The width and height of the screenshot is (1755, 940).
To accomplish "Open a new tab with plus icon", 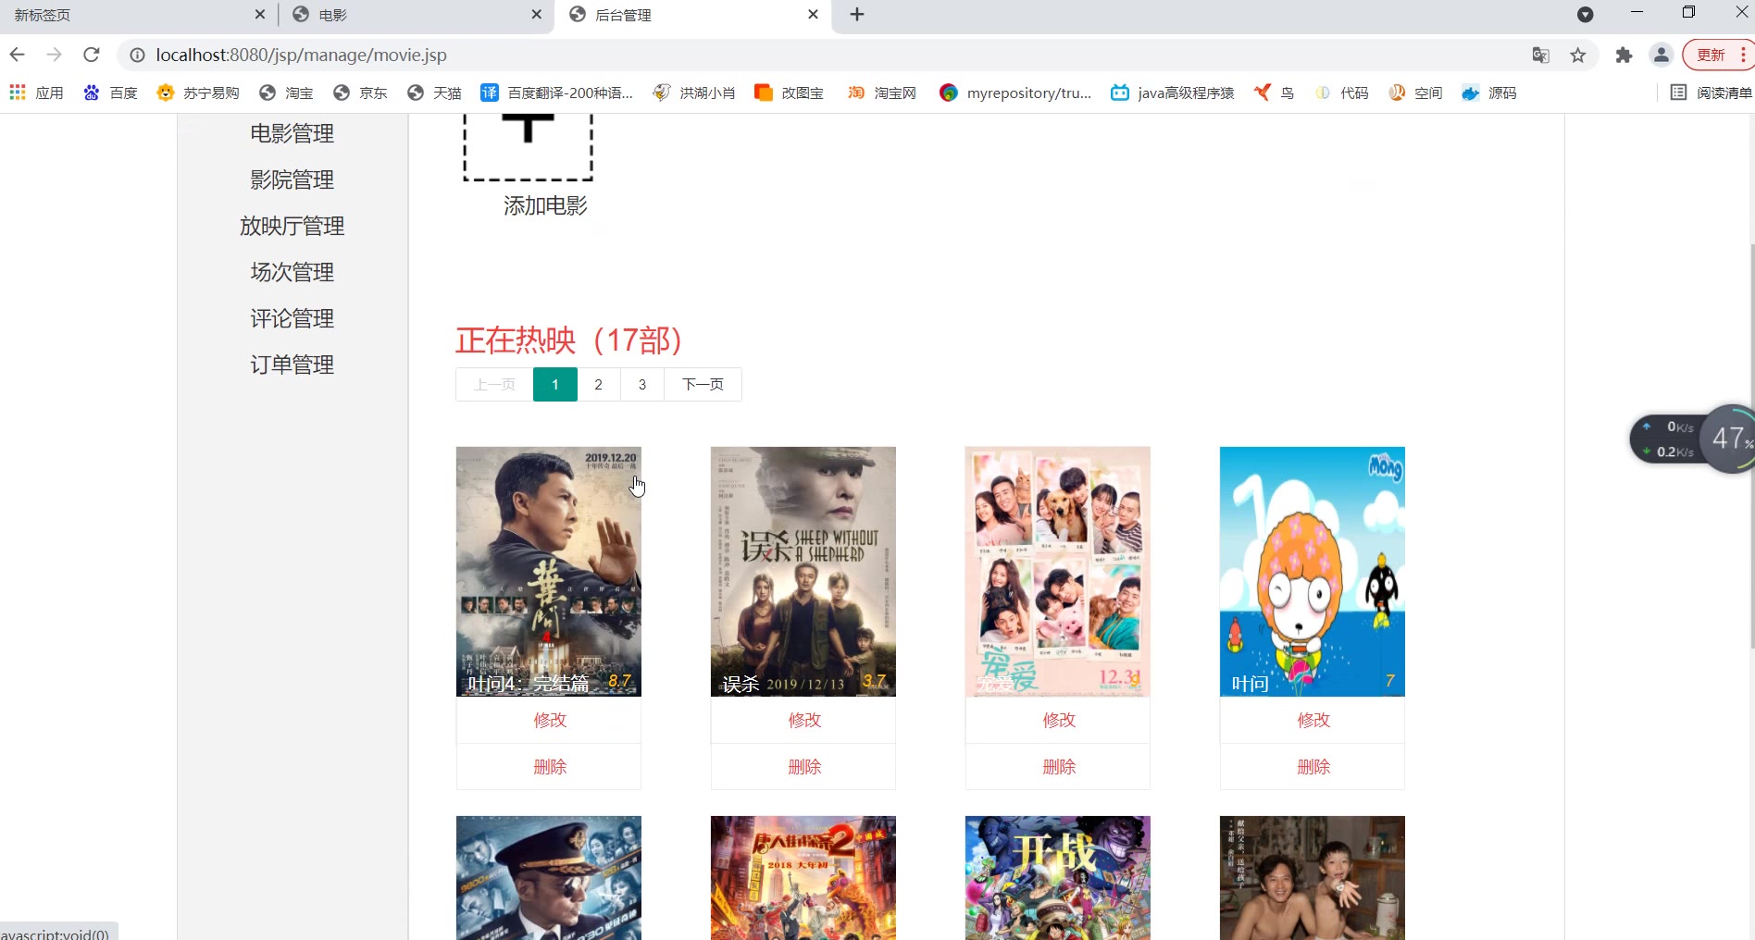I will click(x=857, y=15).
